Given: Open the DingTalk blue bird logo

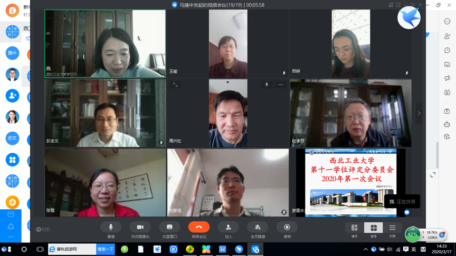Looking at the screenshot, I should [x=409, y=18].
